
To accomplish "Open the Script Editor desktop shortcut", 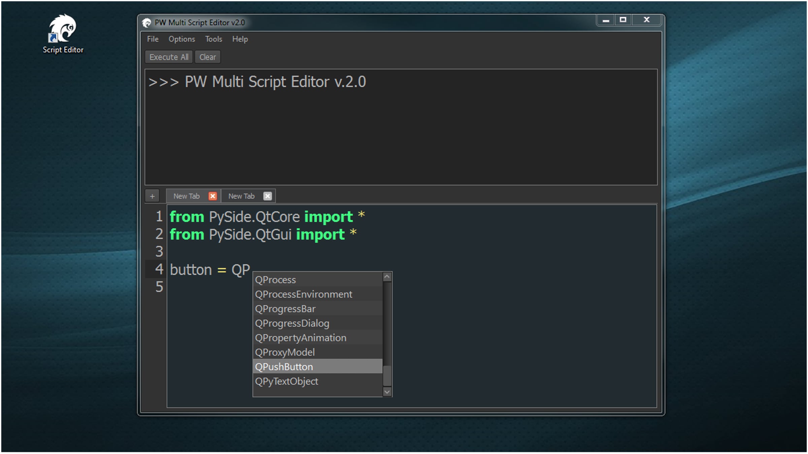I will (63, 34).
